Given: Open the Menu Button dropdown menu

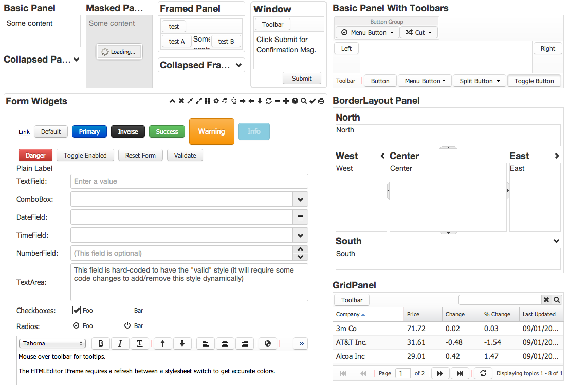Looking at the screenshot, I should pos(367,32).
